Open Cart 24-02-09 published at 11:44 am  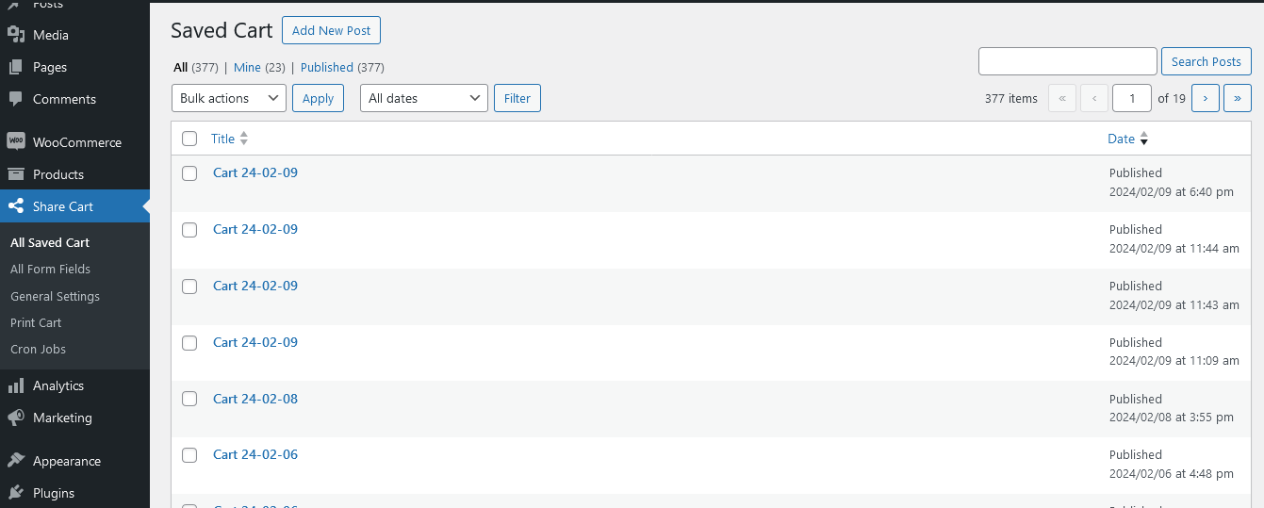pos(255,229)
